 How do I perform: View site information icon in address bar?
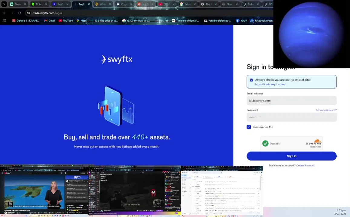(28, 13)
